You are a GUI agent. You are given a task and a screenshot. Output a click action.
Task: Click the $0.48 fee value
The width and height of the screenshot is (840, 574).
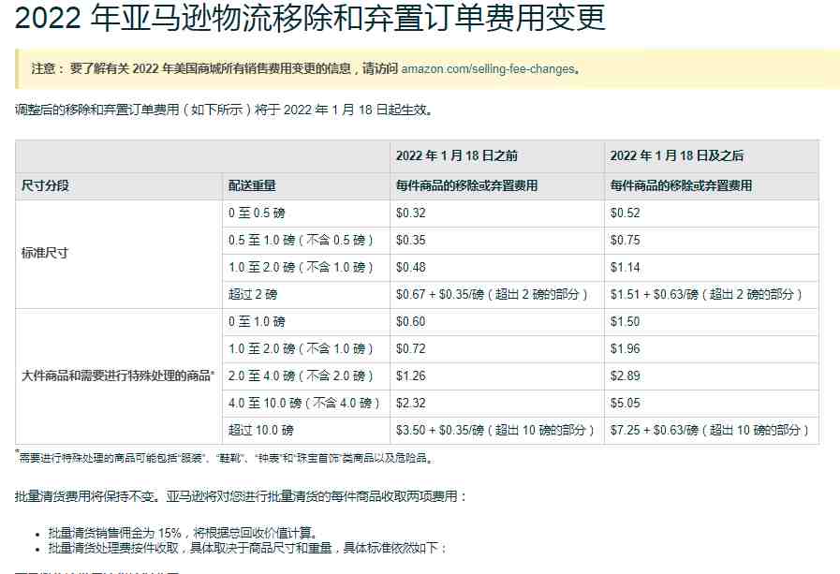[411, 267]
